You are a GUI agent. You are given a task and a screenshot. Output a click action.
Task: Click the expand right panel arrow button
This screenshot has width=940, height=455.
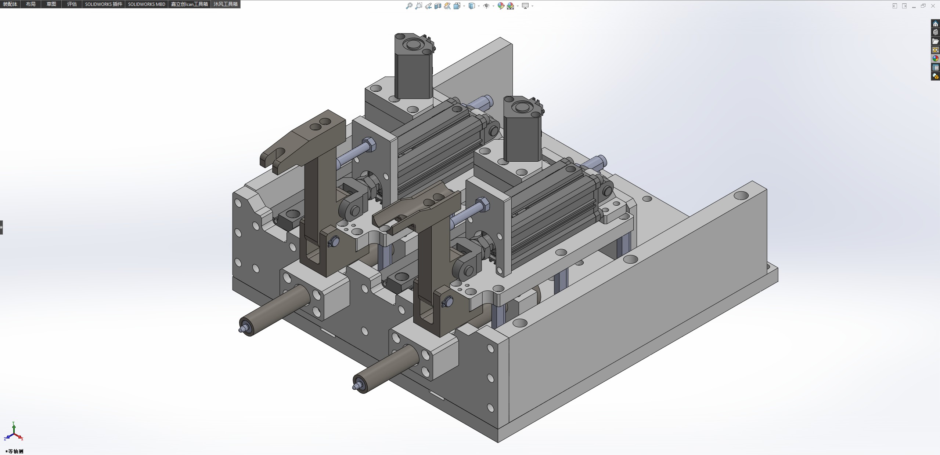pyautogui.click(x=904, y=6)
